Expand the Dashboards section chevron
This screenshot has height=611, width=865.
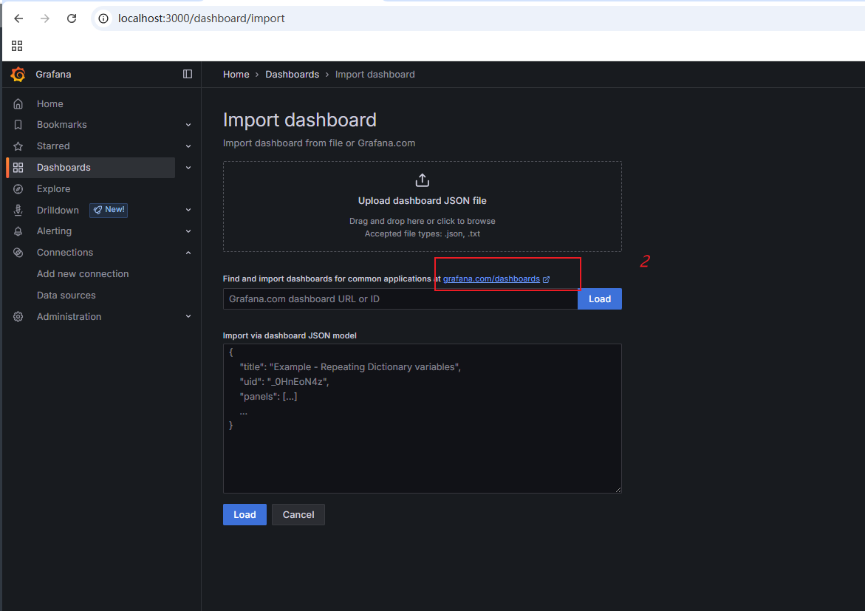point(188,167)
